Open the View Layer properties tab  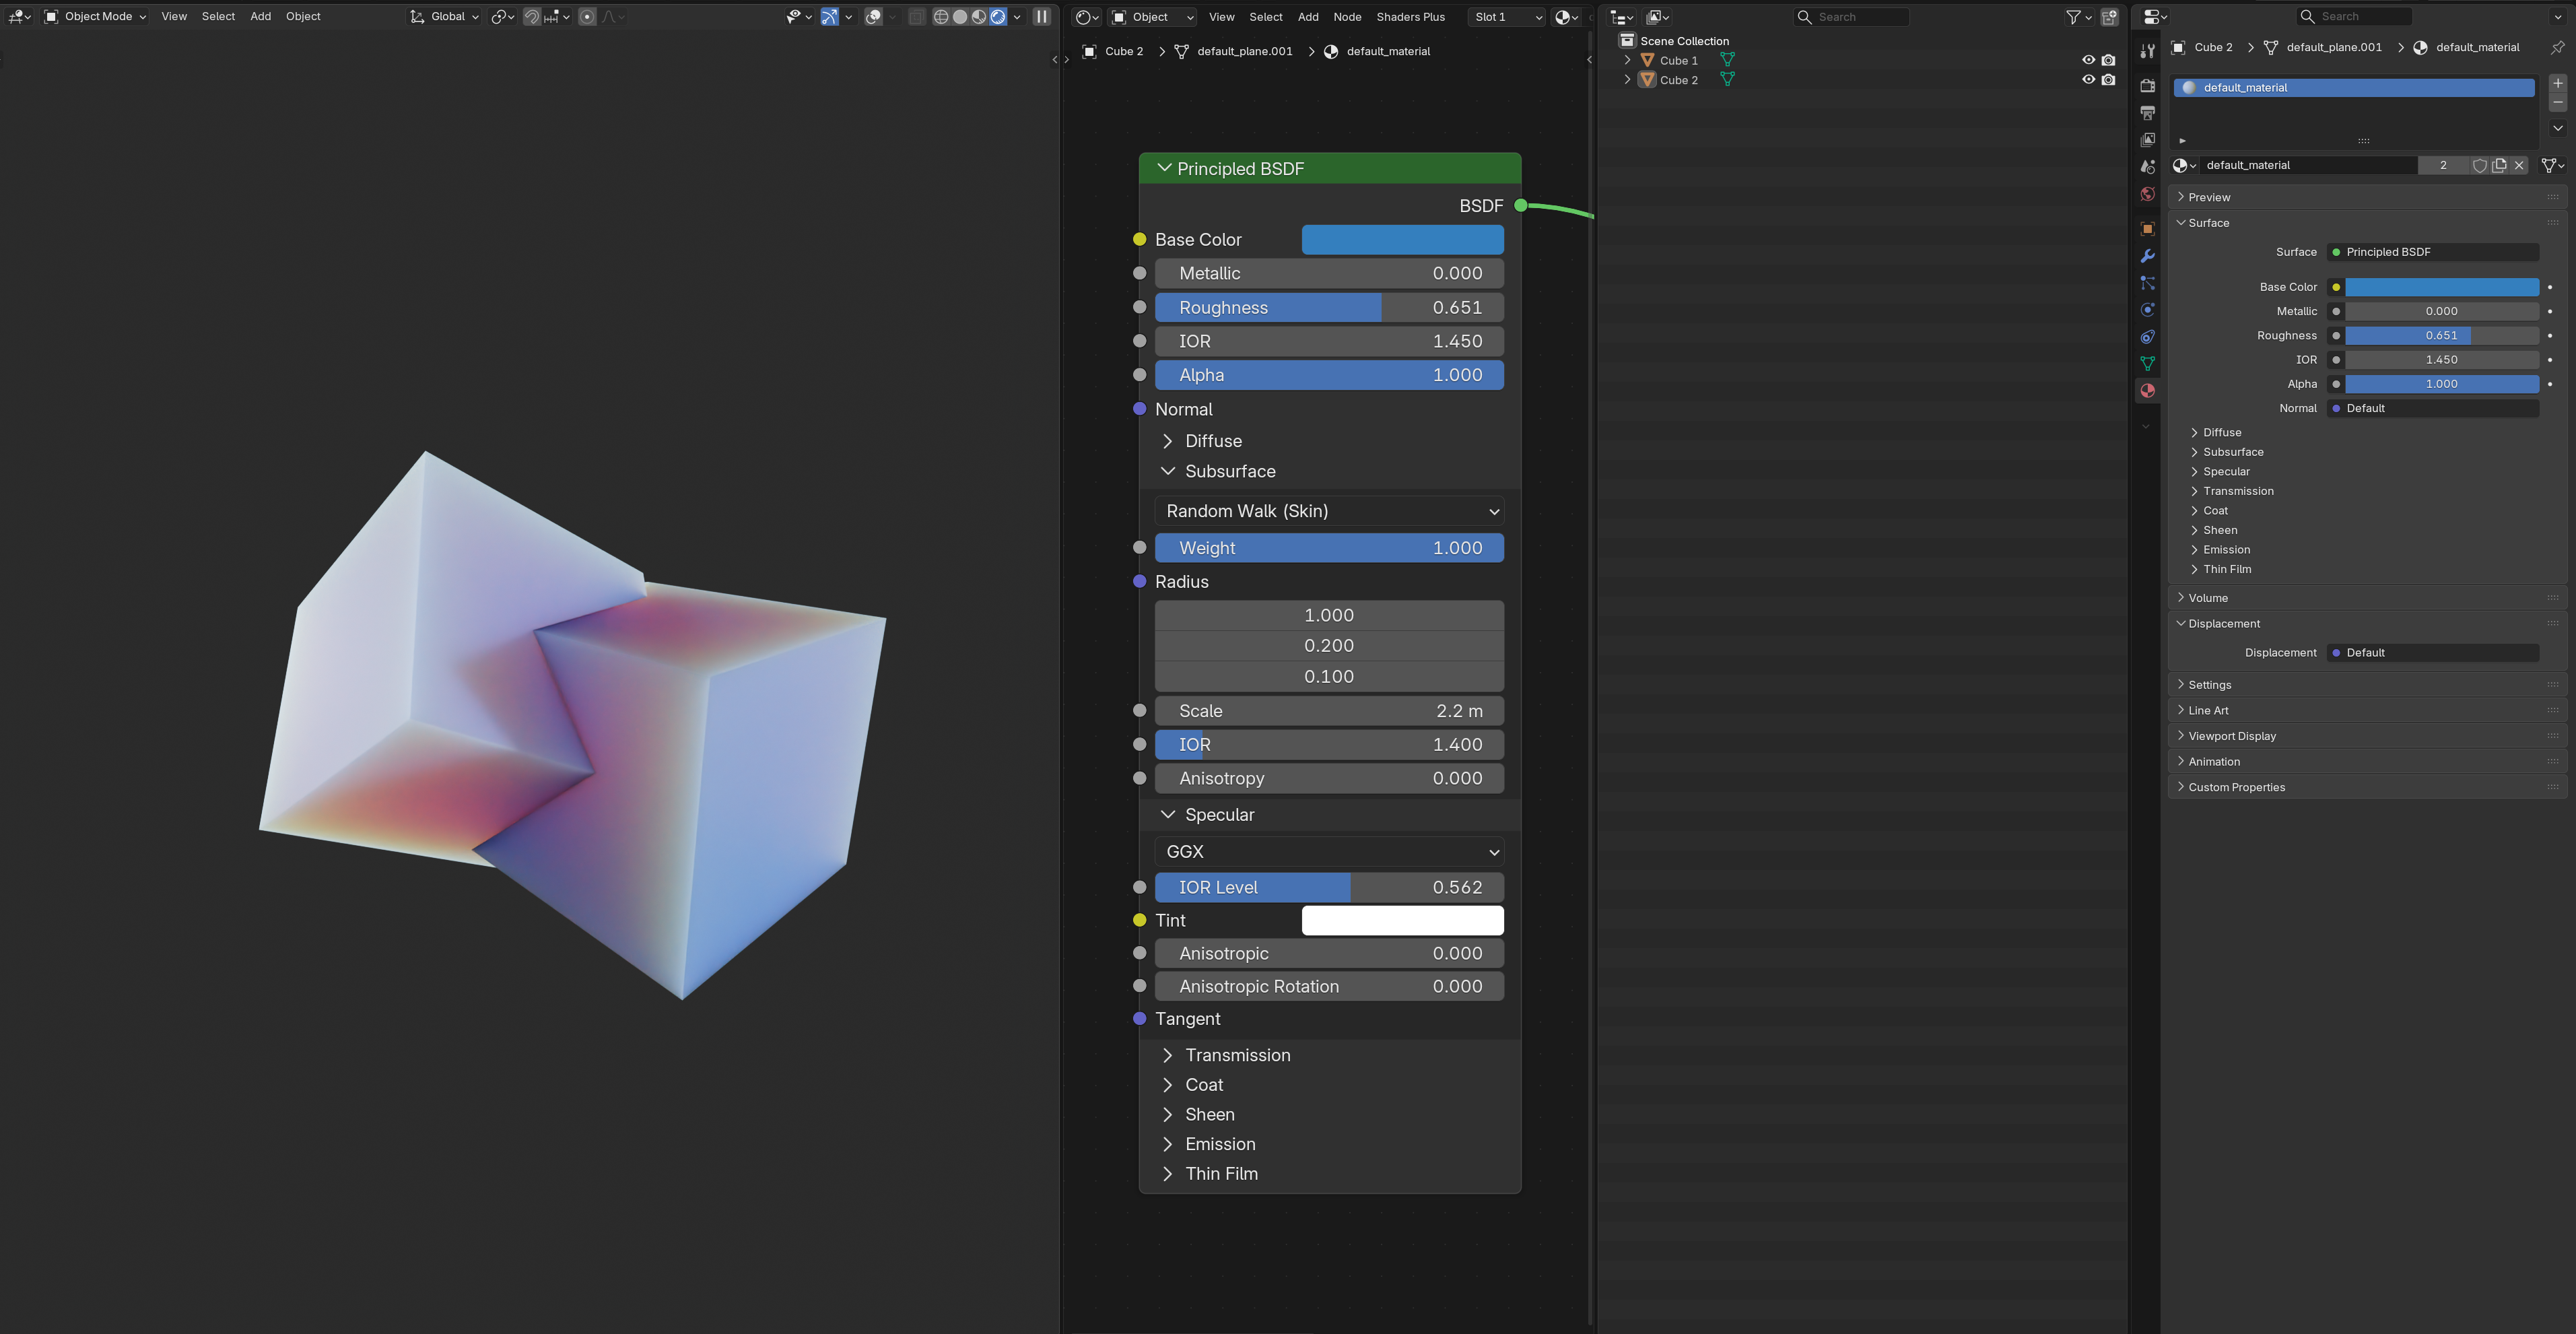point(2147,140)
